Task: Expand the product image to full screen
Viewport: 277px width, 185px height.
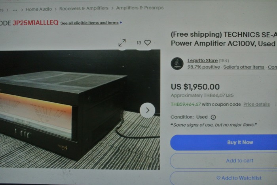Action: [122, 43]
